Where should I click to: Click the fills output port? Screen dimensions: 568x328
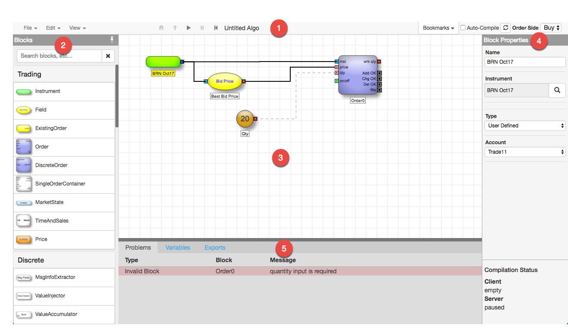(379, 90)
